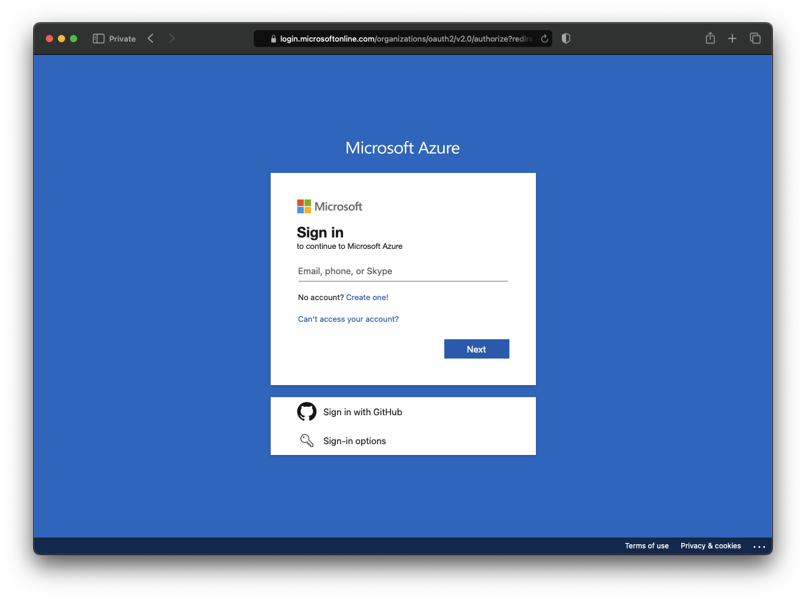Screen dimensions: 806x599
Task: Close window with red button
Action: (x=49, y=39)
